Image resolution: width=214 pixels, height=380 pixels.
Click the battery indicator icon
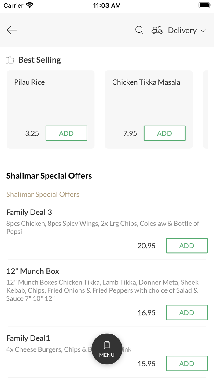click(204, 5)
